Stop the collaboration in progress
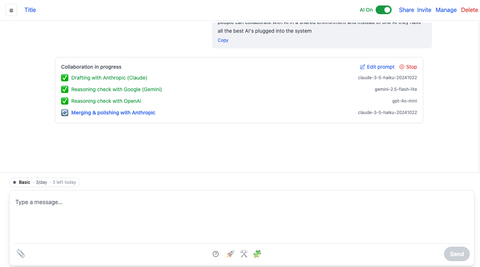The image size is (480, 267). [408, 67]
